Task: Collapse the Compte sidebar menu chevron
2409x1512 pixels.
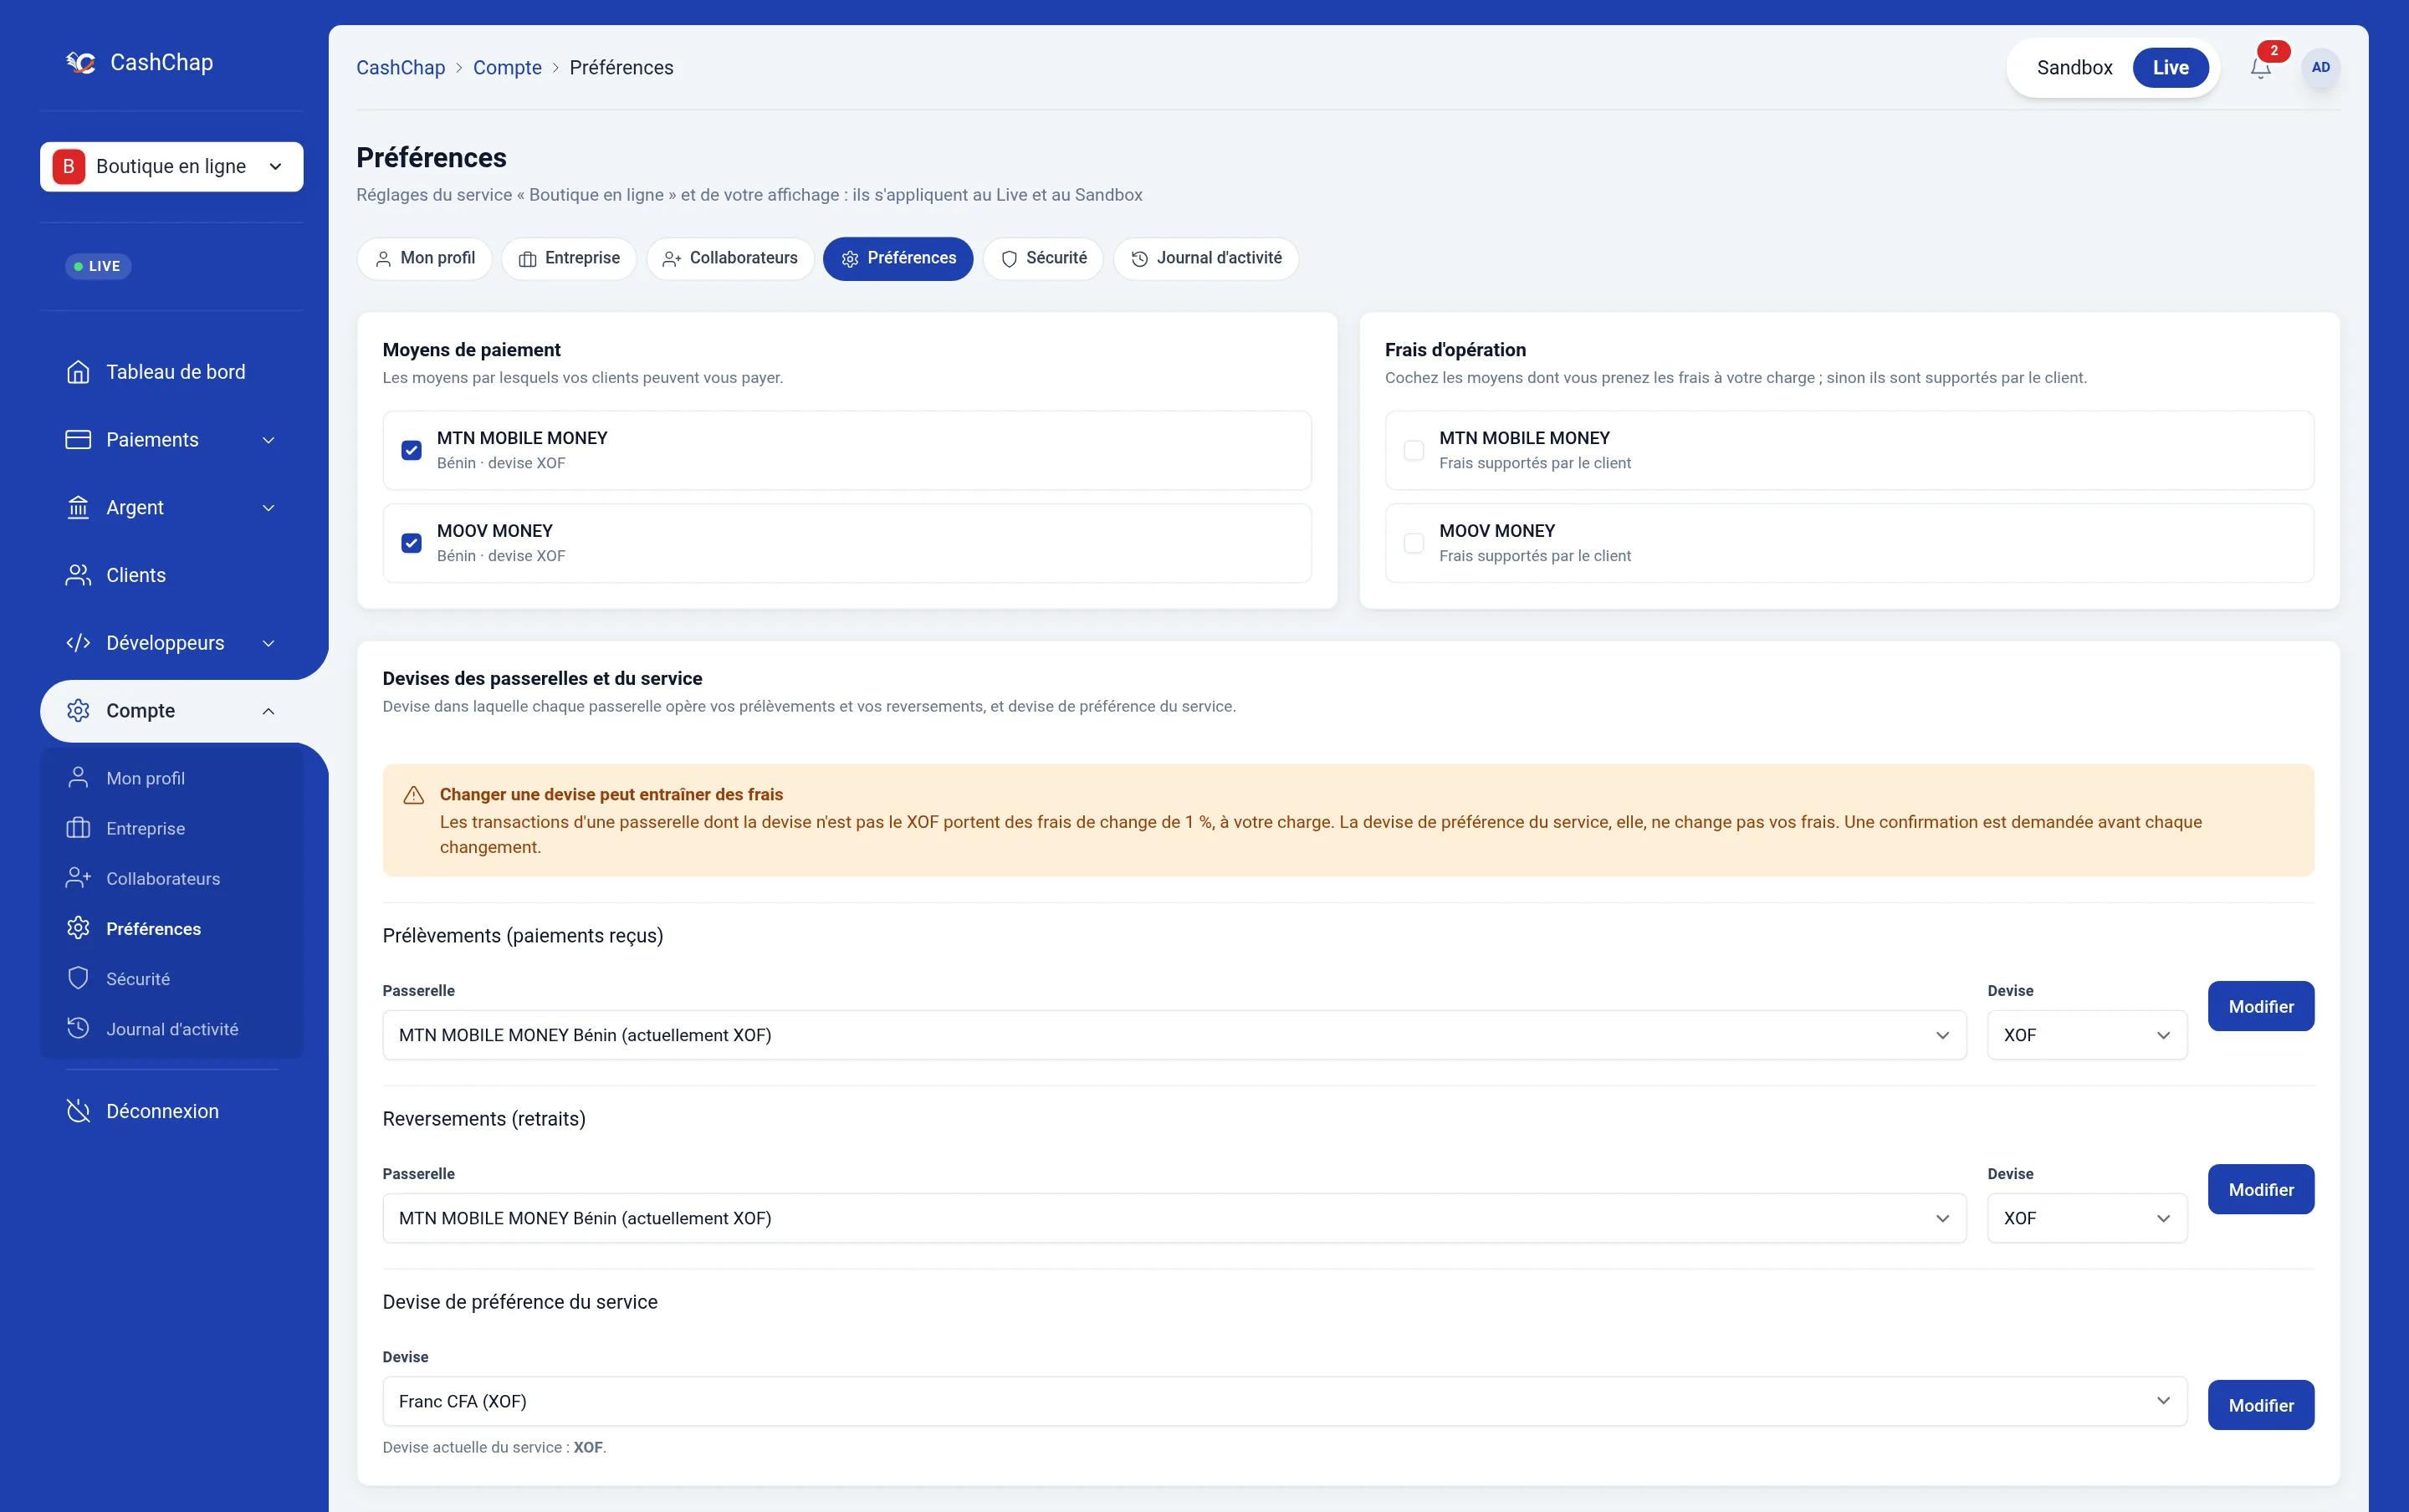Action: coord(268,711)
